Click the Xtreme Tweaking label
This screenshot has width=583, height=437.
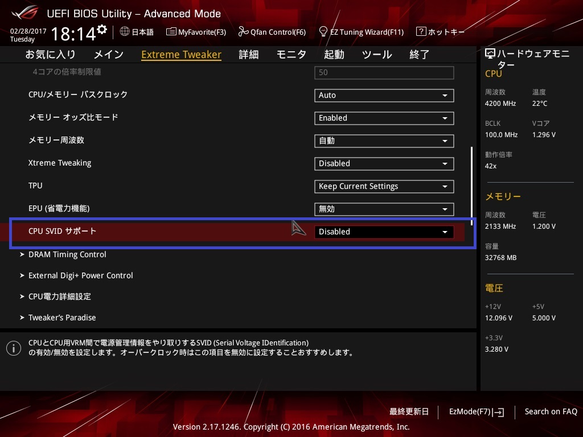point(60,163)
